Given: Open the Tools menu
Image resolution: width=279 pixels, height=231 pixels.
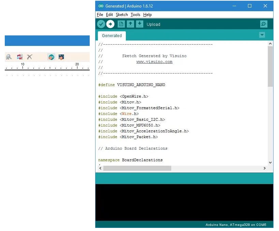Looking at the screenshot, I should coord(135,15).
